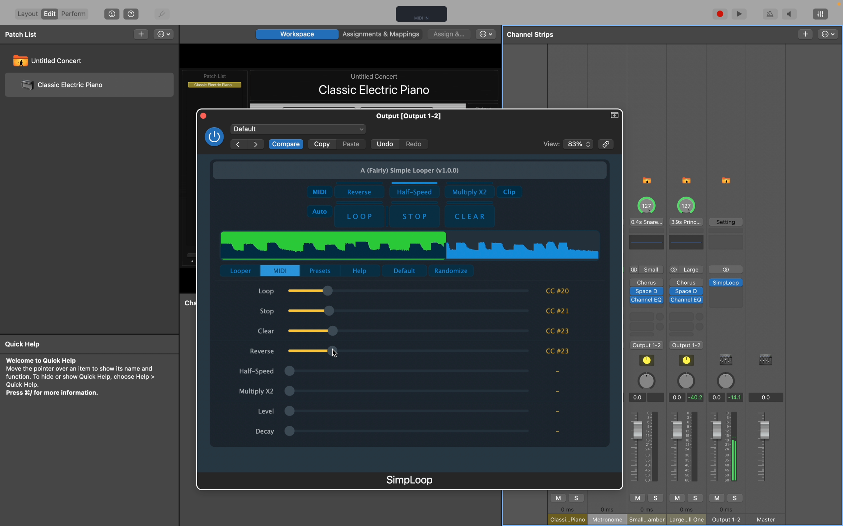The width and height of the screenshot is (843, 526).
Task: Toggle the mixer channel strips view icon
Action: 820,14
